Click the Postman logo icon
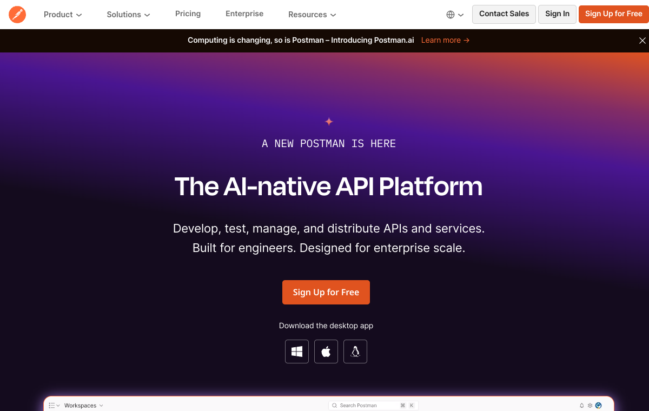This screenshot has height=411, width=649. point(17,15)
